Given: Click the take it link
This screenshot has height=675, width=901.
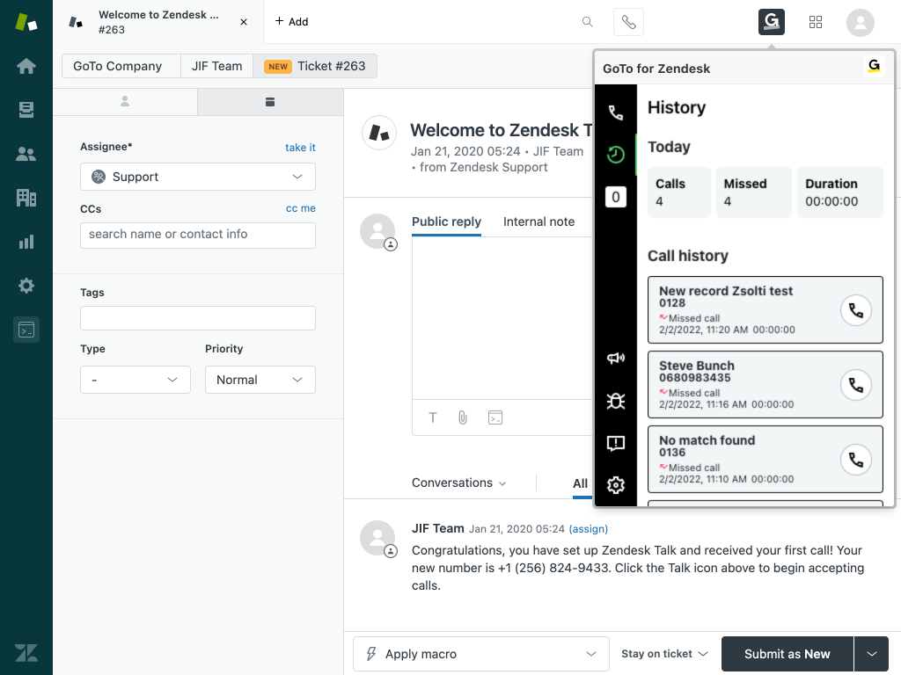Looking at the screenshot, I should [300, 148].
